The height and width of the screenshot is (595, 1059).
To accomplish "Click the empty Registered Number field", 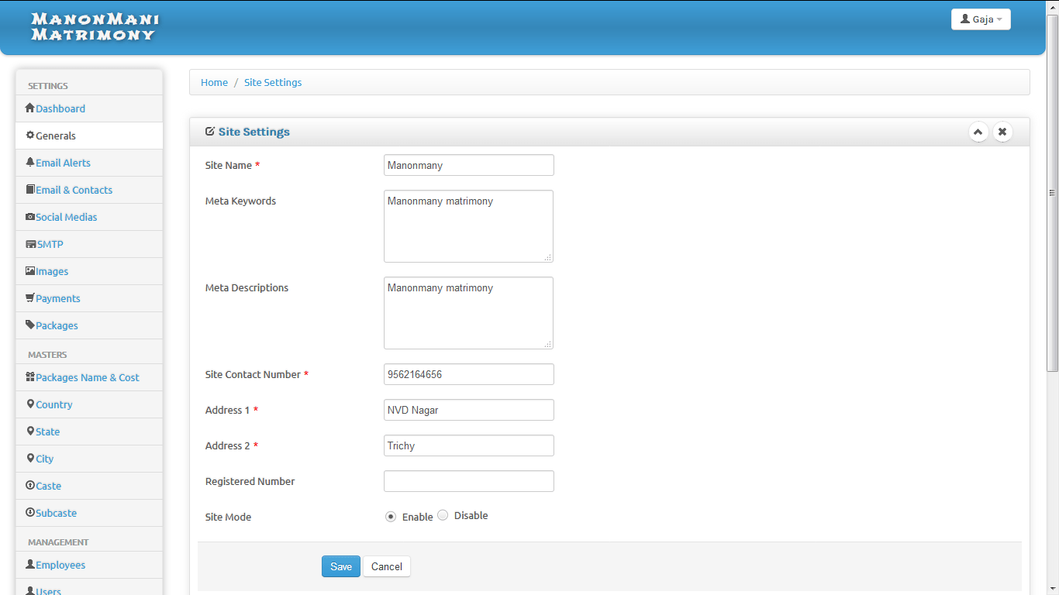I will pos(469,481).
